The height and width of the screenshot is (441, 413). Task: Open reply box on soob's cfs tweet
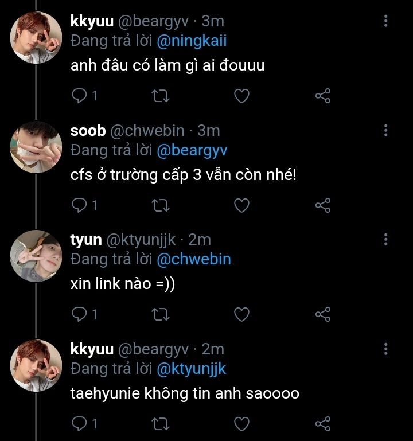tap(79, 205)
